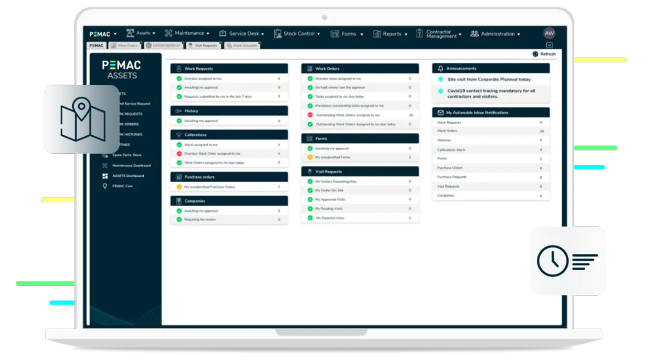Expand the Service Desk dropdown arrow
Viewport: 656px width, 364px height.
[263, 34]
